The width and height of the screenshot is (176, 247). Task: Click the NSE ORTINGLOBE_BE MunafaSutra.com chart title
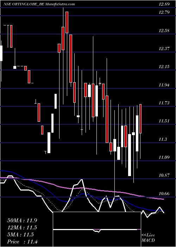click(39, 4)
